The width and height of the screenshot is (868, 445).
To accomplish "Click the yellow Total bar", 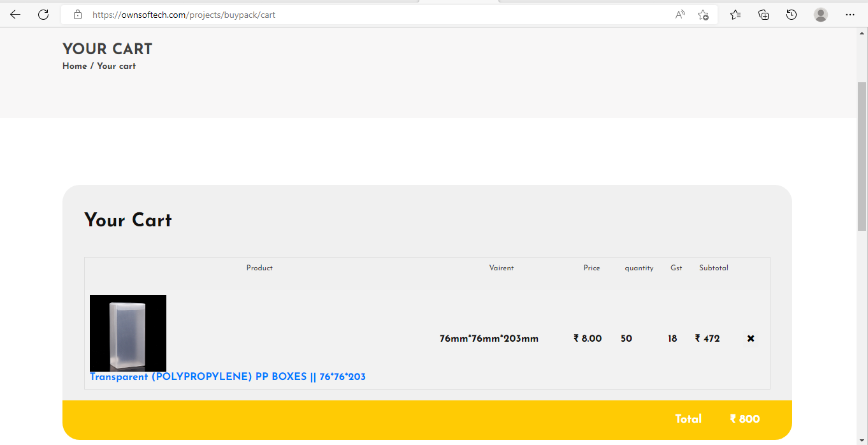I will coord(427,419).
